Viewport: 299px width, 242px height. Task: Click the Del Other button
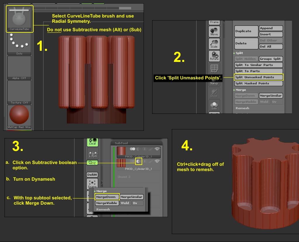pyautogui.click(x=271, y=40)
